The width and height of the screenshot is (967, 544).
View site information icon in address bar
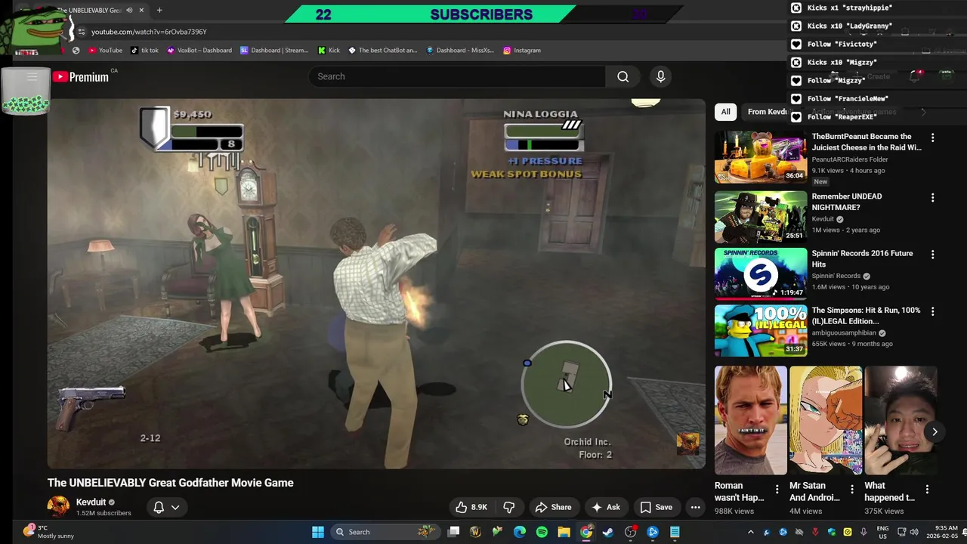[82, 32]
